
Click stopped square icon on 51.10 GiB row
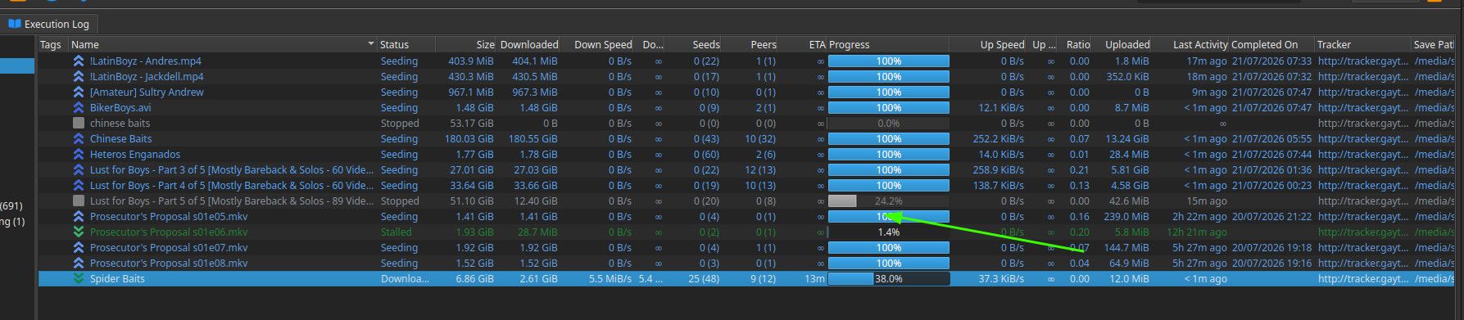click(79, 201)
